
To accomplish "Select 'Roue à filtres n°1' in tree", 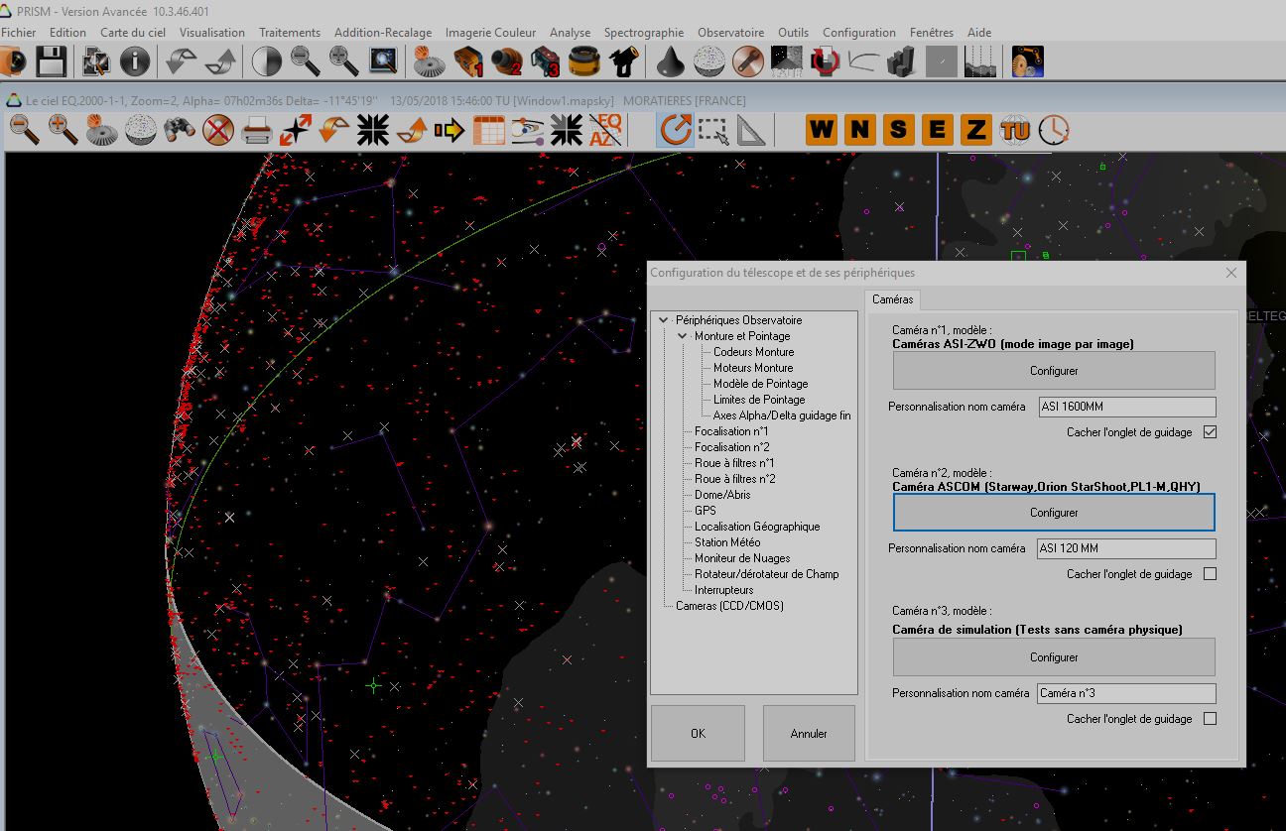I will click(734, 463).
